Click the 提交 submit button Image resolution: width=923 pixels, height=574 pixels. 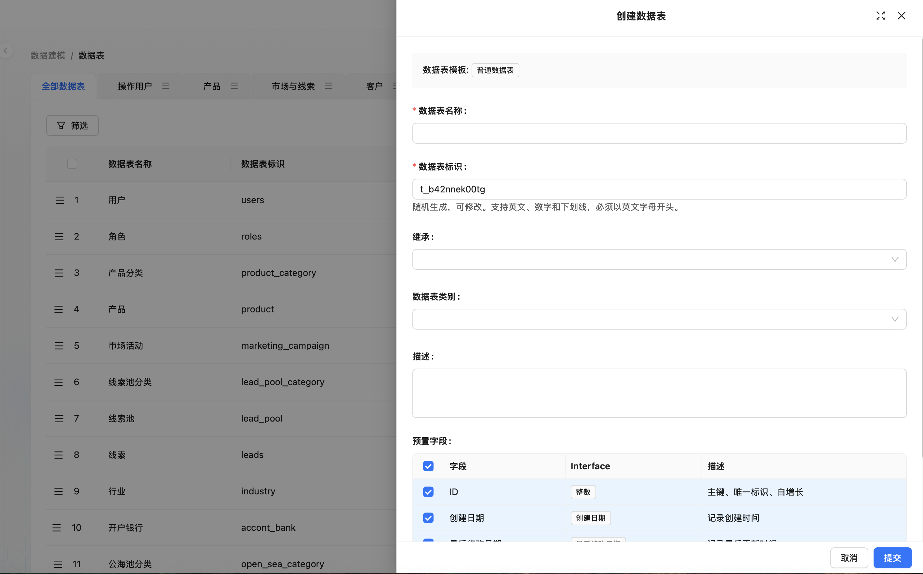pos(892,557)
